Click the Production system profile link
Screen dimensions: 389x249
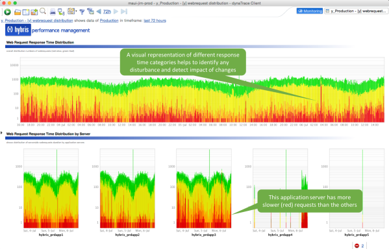click(109, 21)
